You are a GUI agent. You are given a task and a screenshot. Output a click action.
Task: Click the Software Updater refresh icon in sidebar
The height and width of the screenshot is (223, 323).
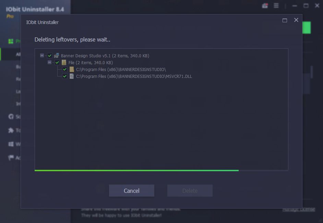(x=11, y=117)
